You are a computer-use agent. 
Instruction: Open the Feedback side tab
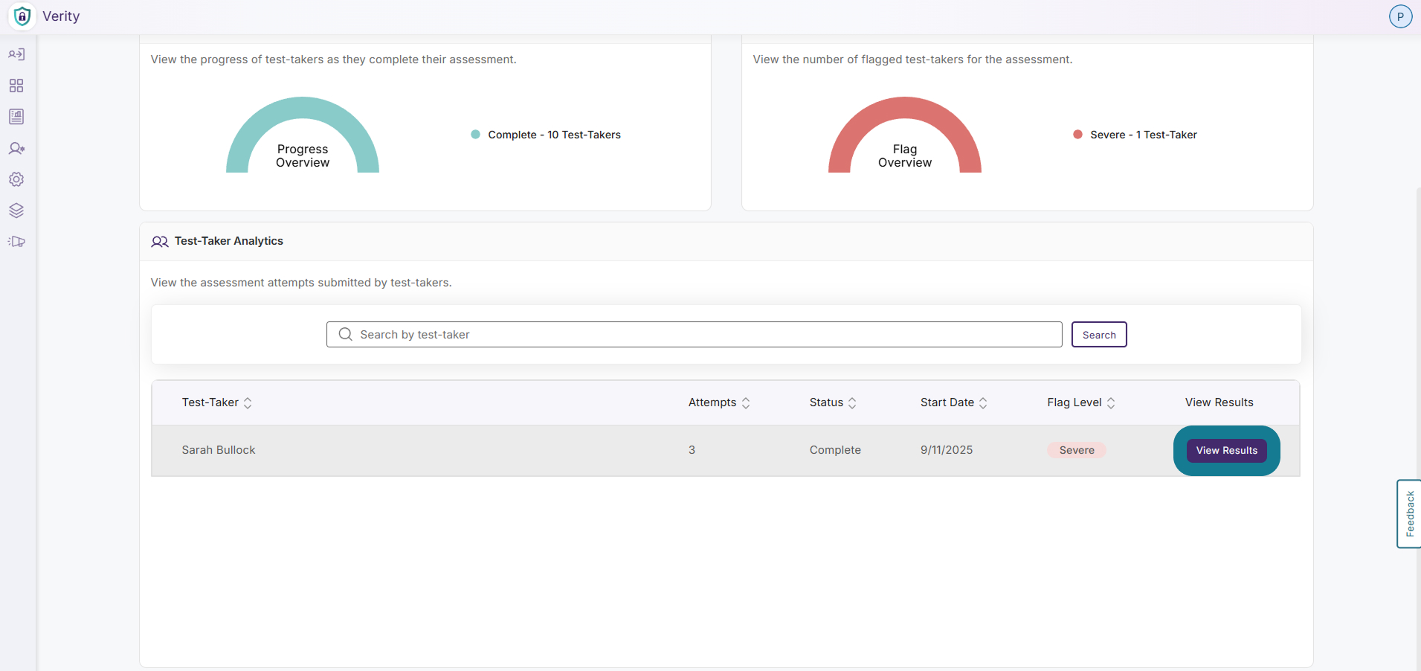click(1409, 514)
